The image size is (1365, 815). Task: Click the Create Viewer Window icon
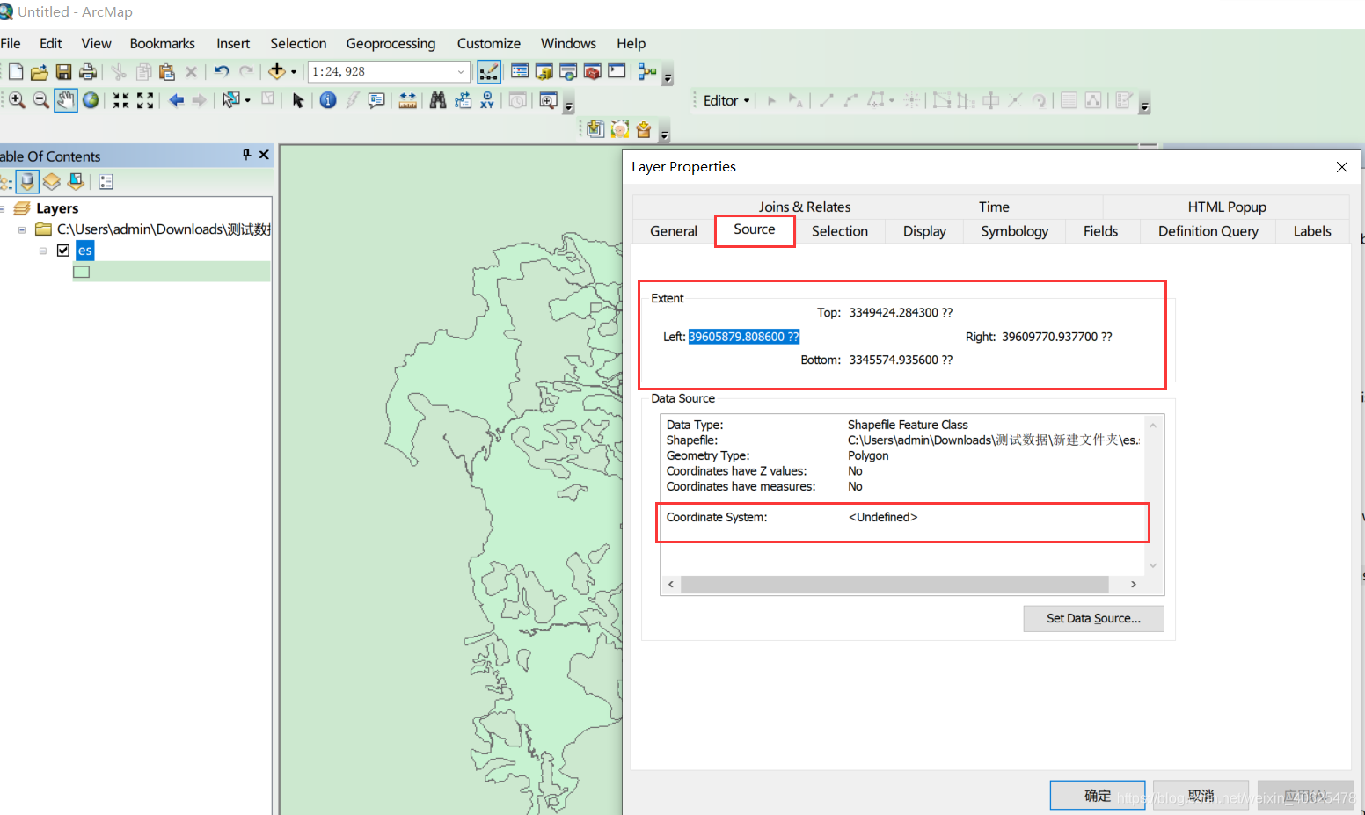(x=548, y=100)
